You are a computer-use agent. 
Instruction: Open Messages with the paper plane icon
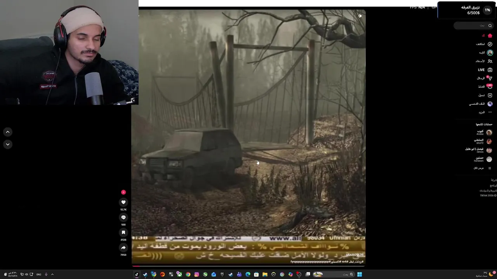click(x=490, y=78)
